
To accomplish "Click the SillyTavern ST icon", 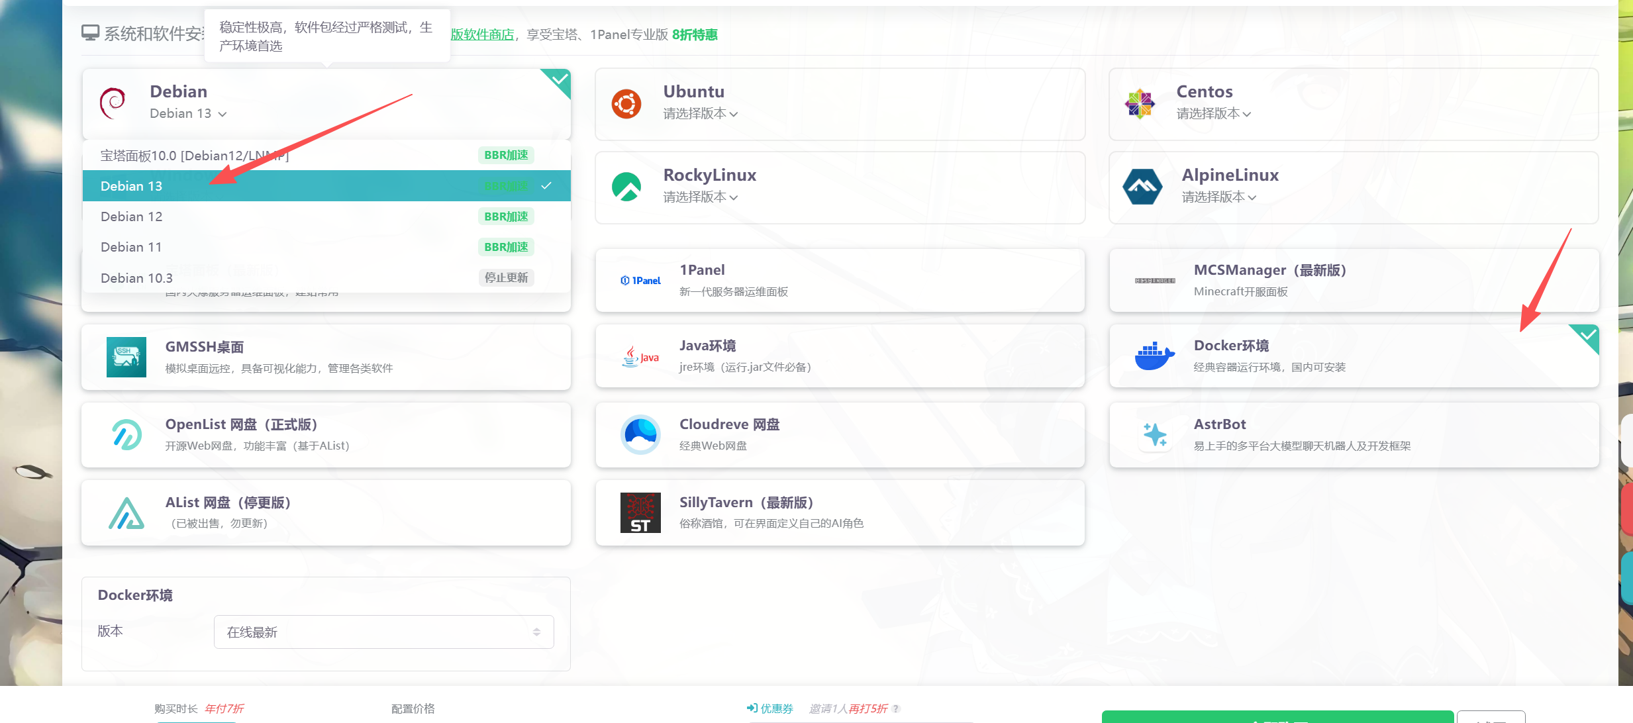I will (x=640, y=512).
